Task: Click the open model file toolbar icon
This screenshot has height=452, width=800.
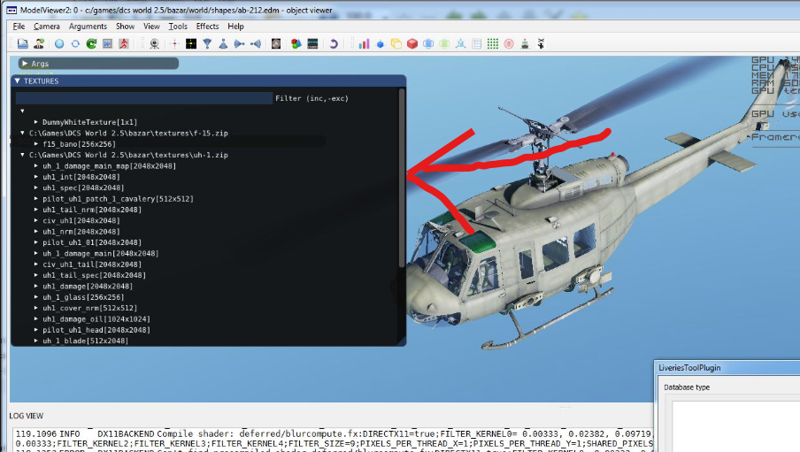Action: tap(22, 44)
